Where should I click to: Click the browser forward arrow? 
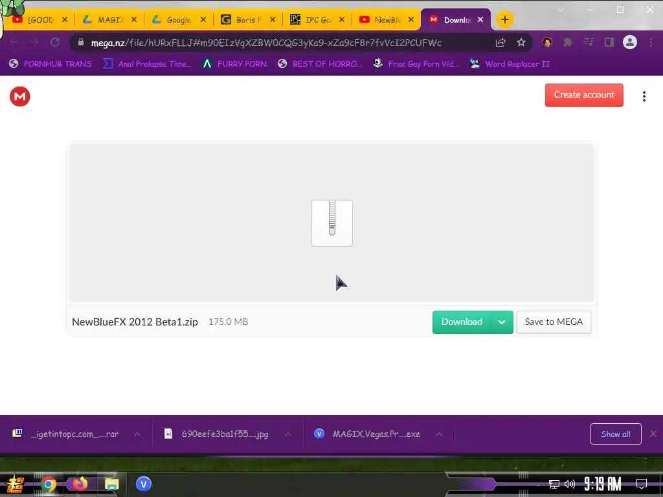[x=34, y=42]
